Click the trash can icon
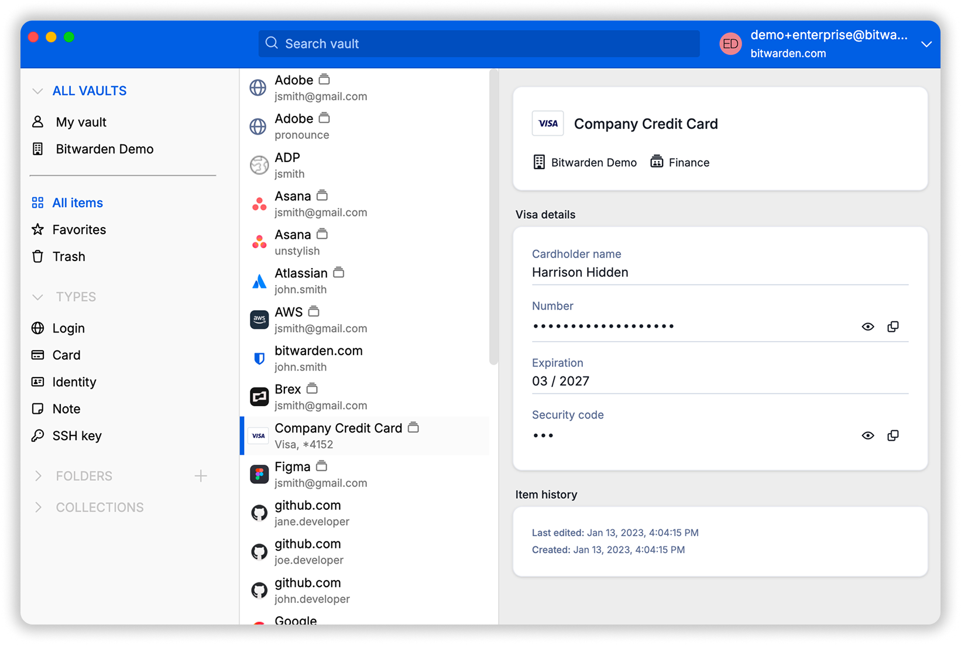 click(37, 256)
